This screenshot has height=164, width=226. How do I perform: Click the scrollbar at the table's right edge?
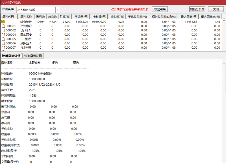coord(224,34)
